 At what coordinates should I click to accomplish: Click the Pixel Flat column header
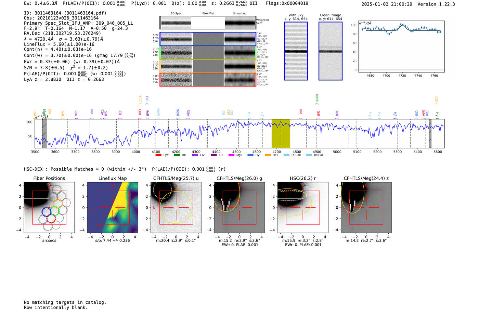coord(208,13)
